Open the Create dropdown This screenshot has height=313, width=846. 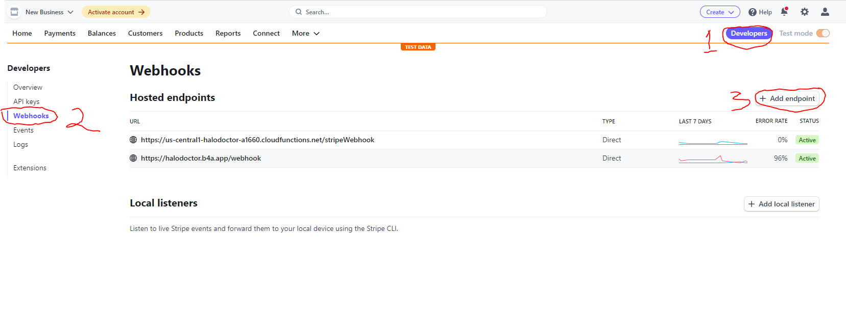(x=719, y=12)
